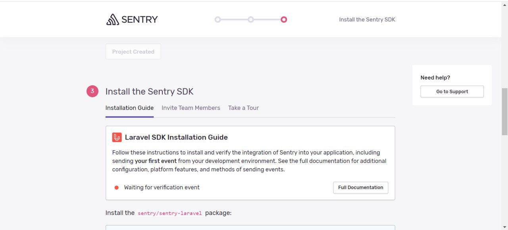Image resolution: width=508 pixels, height=230 pixels.
Task: Click the Go to Support button
Action: coord(452,92)
